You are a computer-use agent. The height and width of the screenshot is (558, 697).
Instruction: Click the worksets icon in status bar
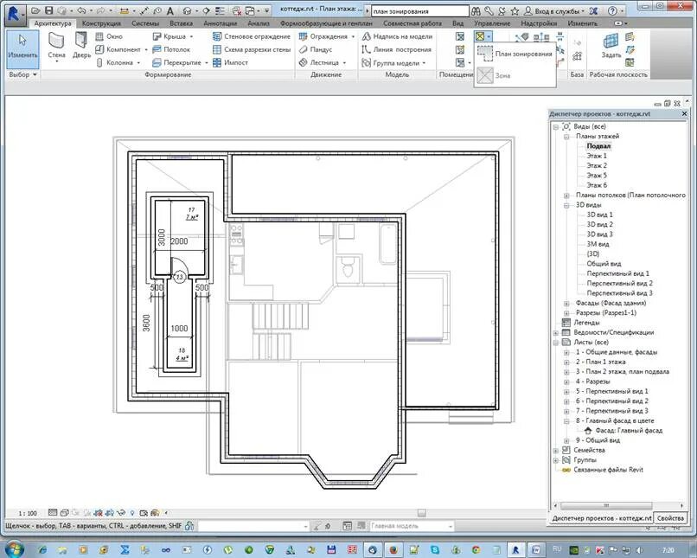189,526
